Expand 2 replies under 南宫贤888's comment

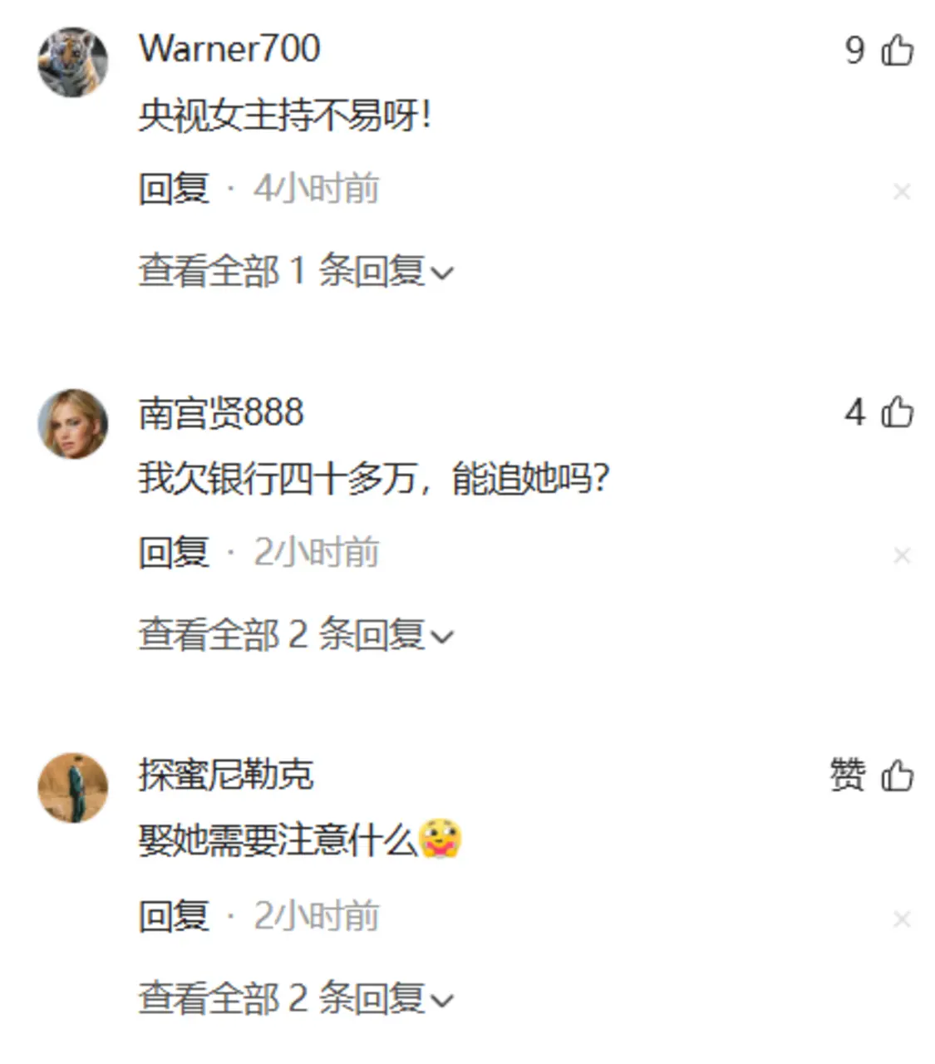tap(296, 635)
